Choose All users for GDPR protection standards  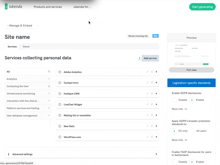click(192, 131)
